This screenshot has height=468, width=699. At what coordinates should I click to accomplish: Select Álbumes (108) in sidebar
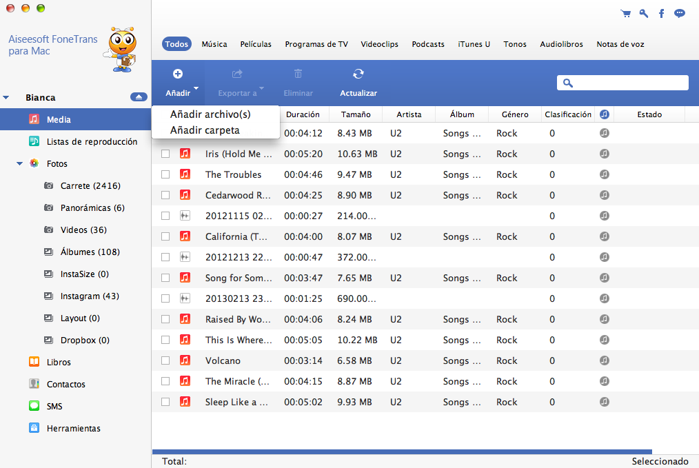(x=90, y=252)
